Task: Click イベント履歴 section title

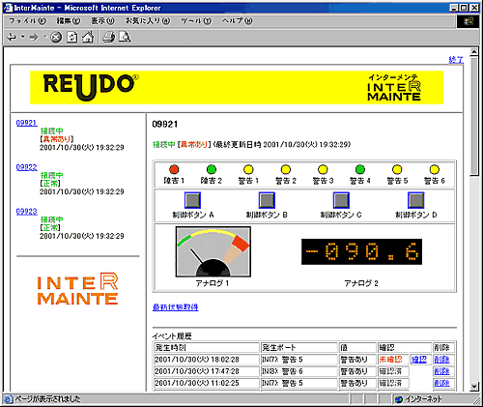Action: click(x=172, y=336)
